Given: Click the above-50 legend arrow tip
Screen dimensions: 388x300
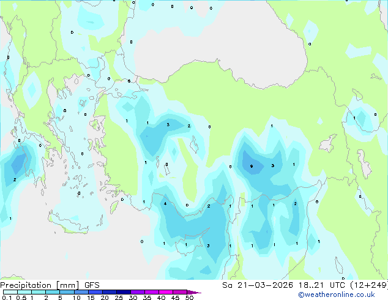Looking at the screenshot, I should (x=194, y=292).
